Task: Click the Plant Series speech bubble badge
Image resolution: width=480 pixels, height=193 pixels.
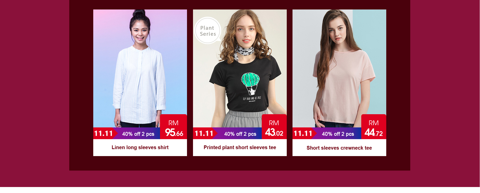Action: [208, 31]
